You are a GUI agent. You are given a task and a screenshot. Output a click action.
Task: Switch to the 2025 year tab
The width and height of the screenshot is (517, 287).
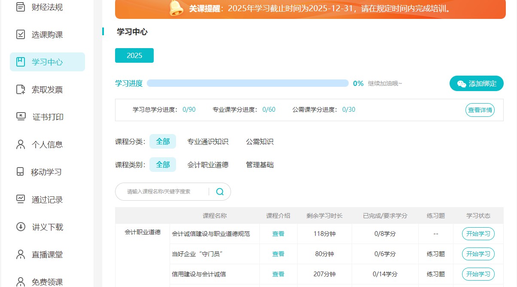tap(134, 55)
